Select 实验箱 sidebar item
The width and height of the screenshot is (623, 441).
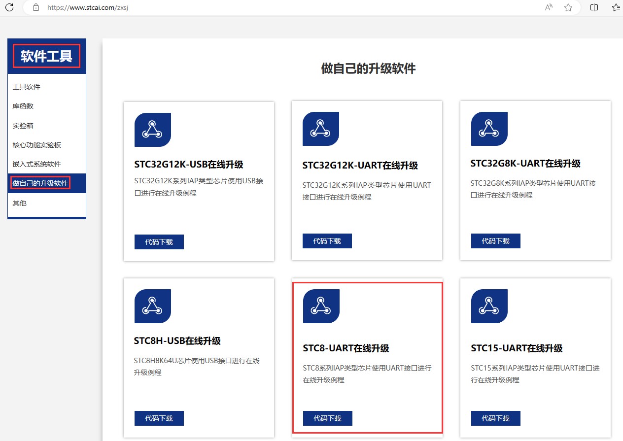[23, 126]
